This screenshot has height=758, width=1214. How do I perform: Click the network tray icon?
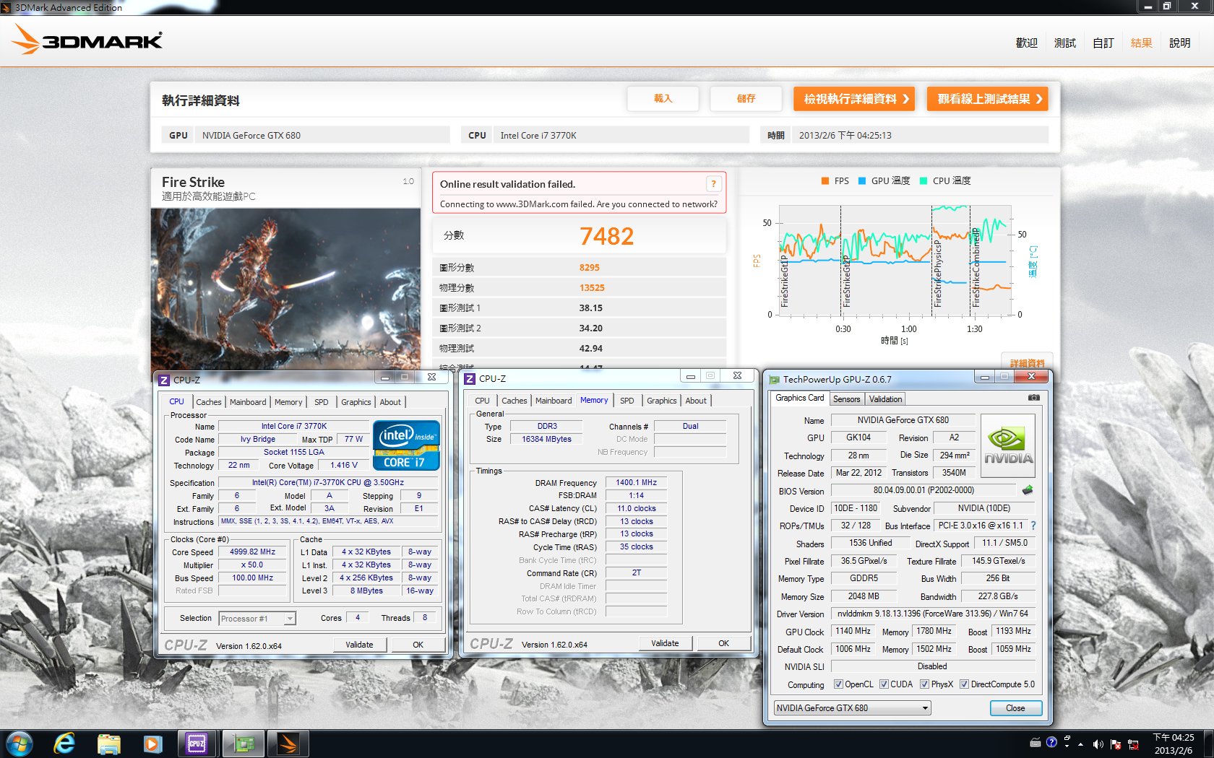coord(1133,744)
